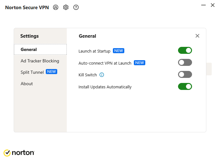Open the help question mark icon

click(76, 7)
